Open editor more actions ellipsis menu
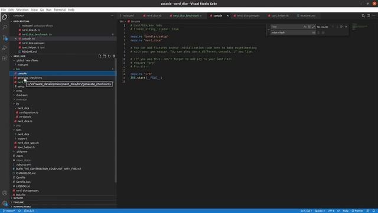Viewport: 378px width, 213px height. point(374,16)
